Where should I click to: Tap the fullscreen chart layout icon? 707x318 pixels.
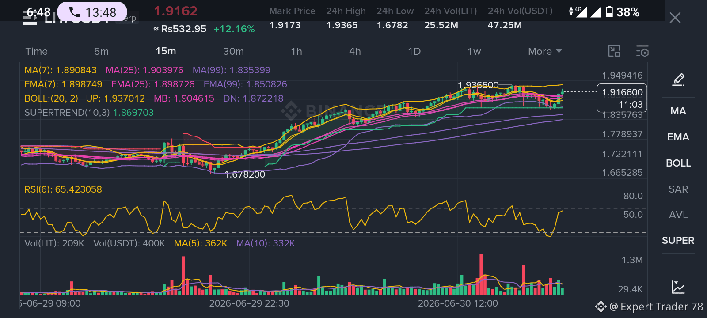614,51
